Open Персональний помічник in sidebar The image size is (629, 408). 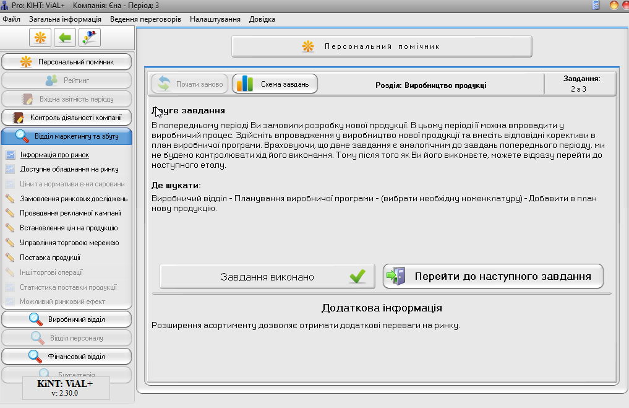point(67,62)
